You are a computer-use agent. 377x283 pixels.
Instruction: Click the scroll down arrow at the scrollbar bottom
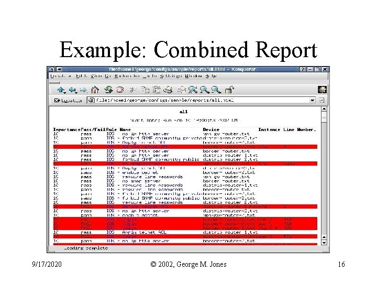coord(324,243)
